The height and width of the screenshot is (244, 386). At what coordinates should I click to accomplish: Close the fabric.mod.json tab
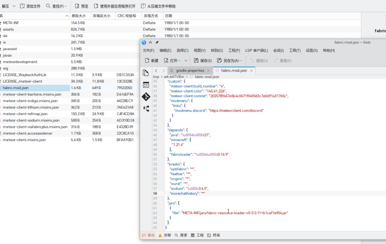[251, 71]
